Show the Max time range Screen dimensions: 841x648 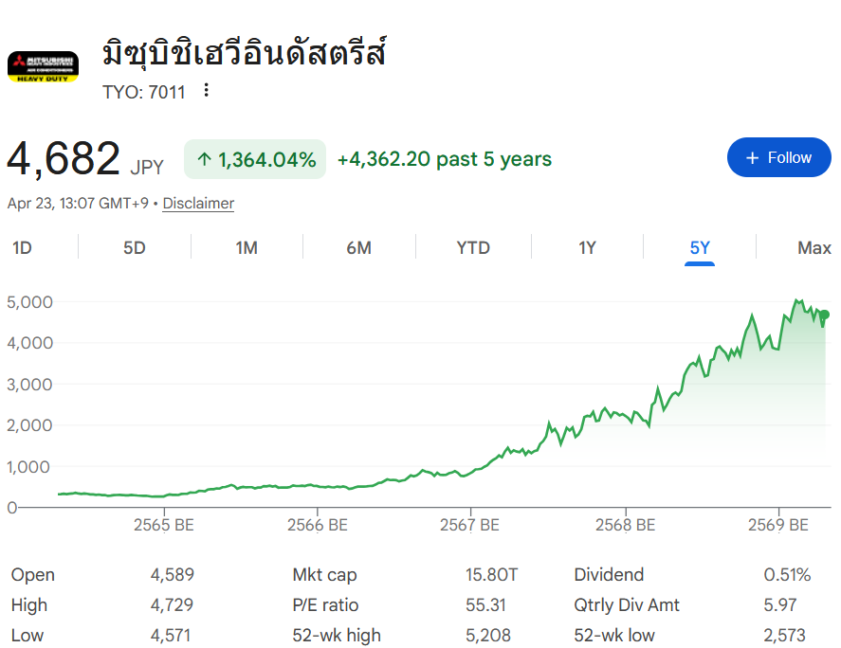(814, 248)
